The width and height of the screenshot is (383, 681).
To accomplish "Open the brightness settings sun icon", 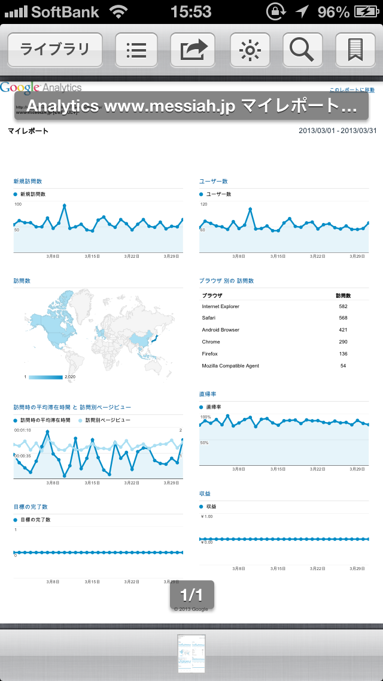I will 250,50.
